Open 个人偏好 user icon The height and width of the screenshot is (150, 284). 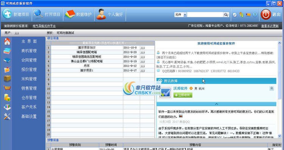point(101,14)
